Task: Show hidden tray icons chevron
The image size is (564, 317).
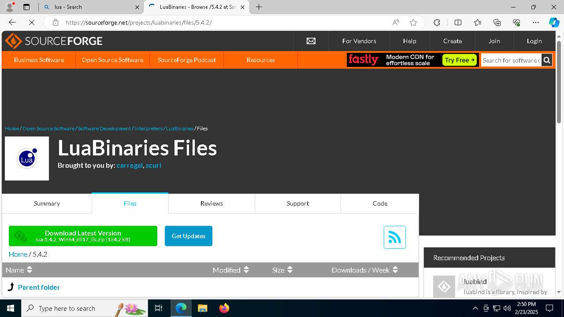Action: point(475,308)
